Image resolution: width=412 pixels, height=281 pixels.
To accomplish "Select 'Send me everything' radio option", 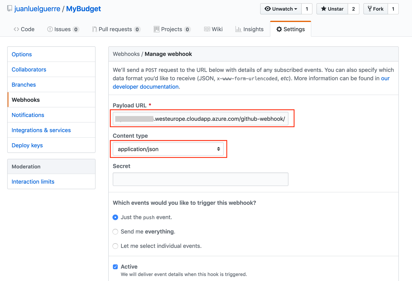I will [x=115, y=232].
